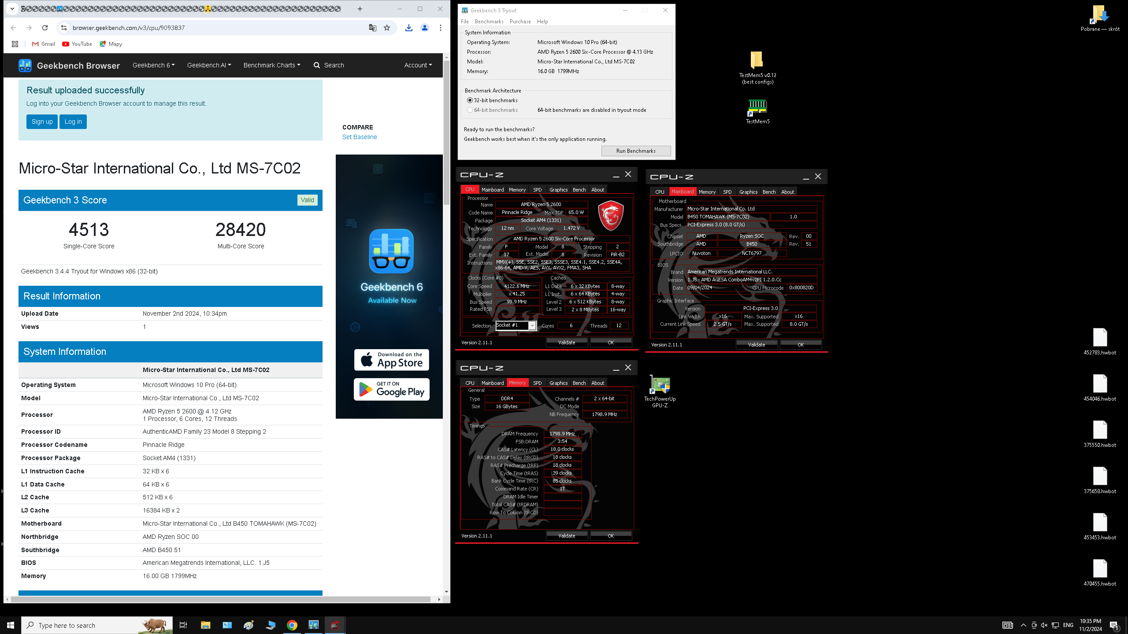Open YouTube bookmark

77,44
